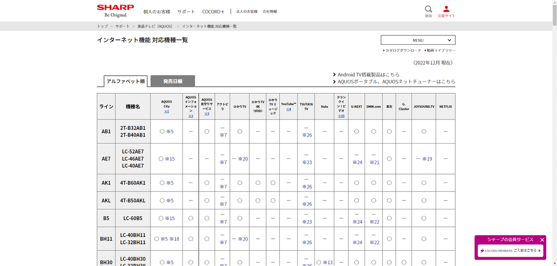Click the NETFLIX column header
The width and height of the screenshot is (557, 266).
coord(446,106)
